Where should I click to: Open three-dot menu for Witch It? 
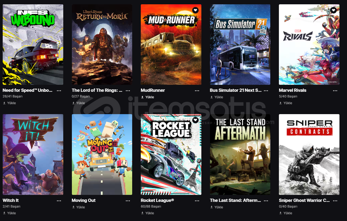[x=59, y=201]
